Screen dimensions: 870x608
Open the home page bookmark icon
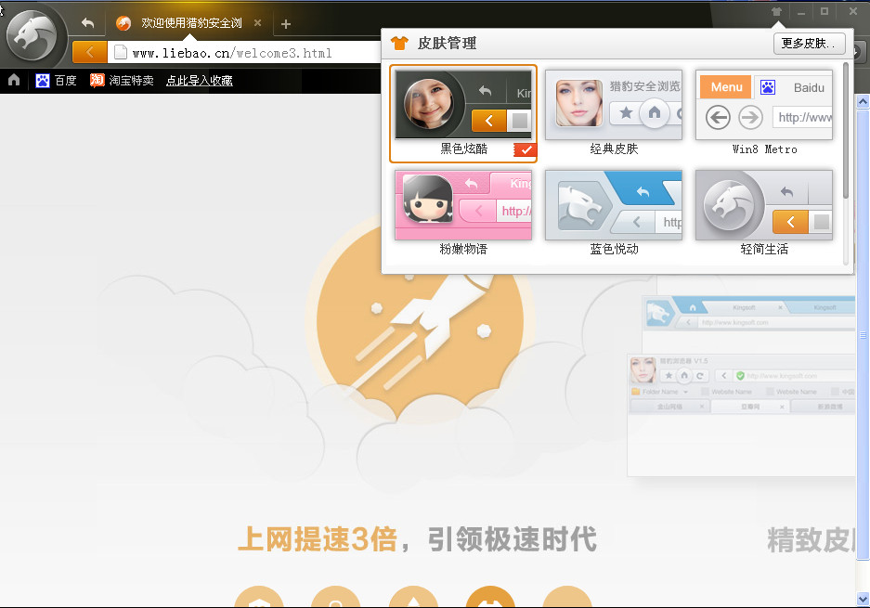14,80
